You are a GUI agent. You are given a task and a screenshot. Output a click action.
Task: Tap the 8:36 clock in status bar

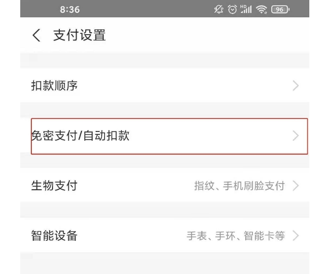coord(70,10)
